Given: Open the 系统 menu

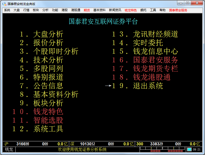Looking at the screenshot, I should [7, 10].
